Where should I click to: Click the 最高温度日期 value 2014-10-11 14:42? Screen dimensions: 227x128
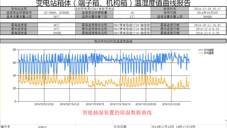pyautogui.click(x=207, y=25)
